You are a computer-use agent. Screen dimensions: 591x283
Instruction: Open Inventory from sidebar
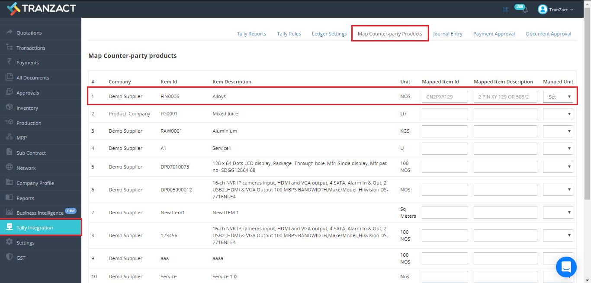coord(27,108)
